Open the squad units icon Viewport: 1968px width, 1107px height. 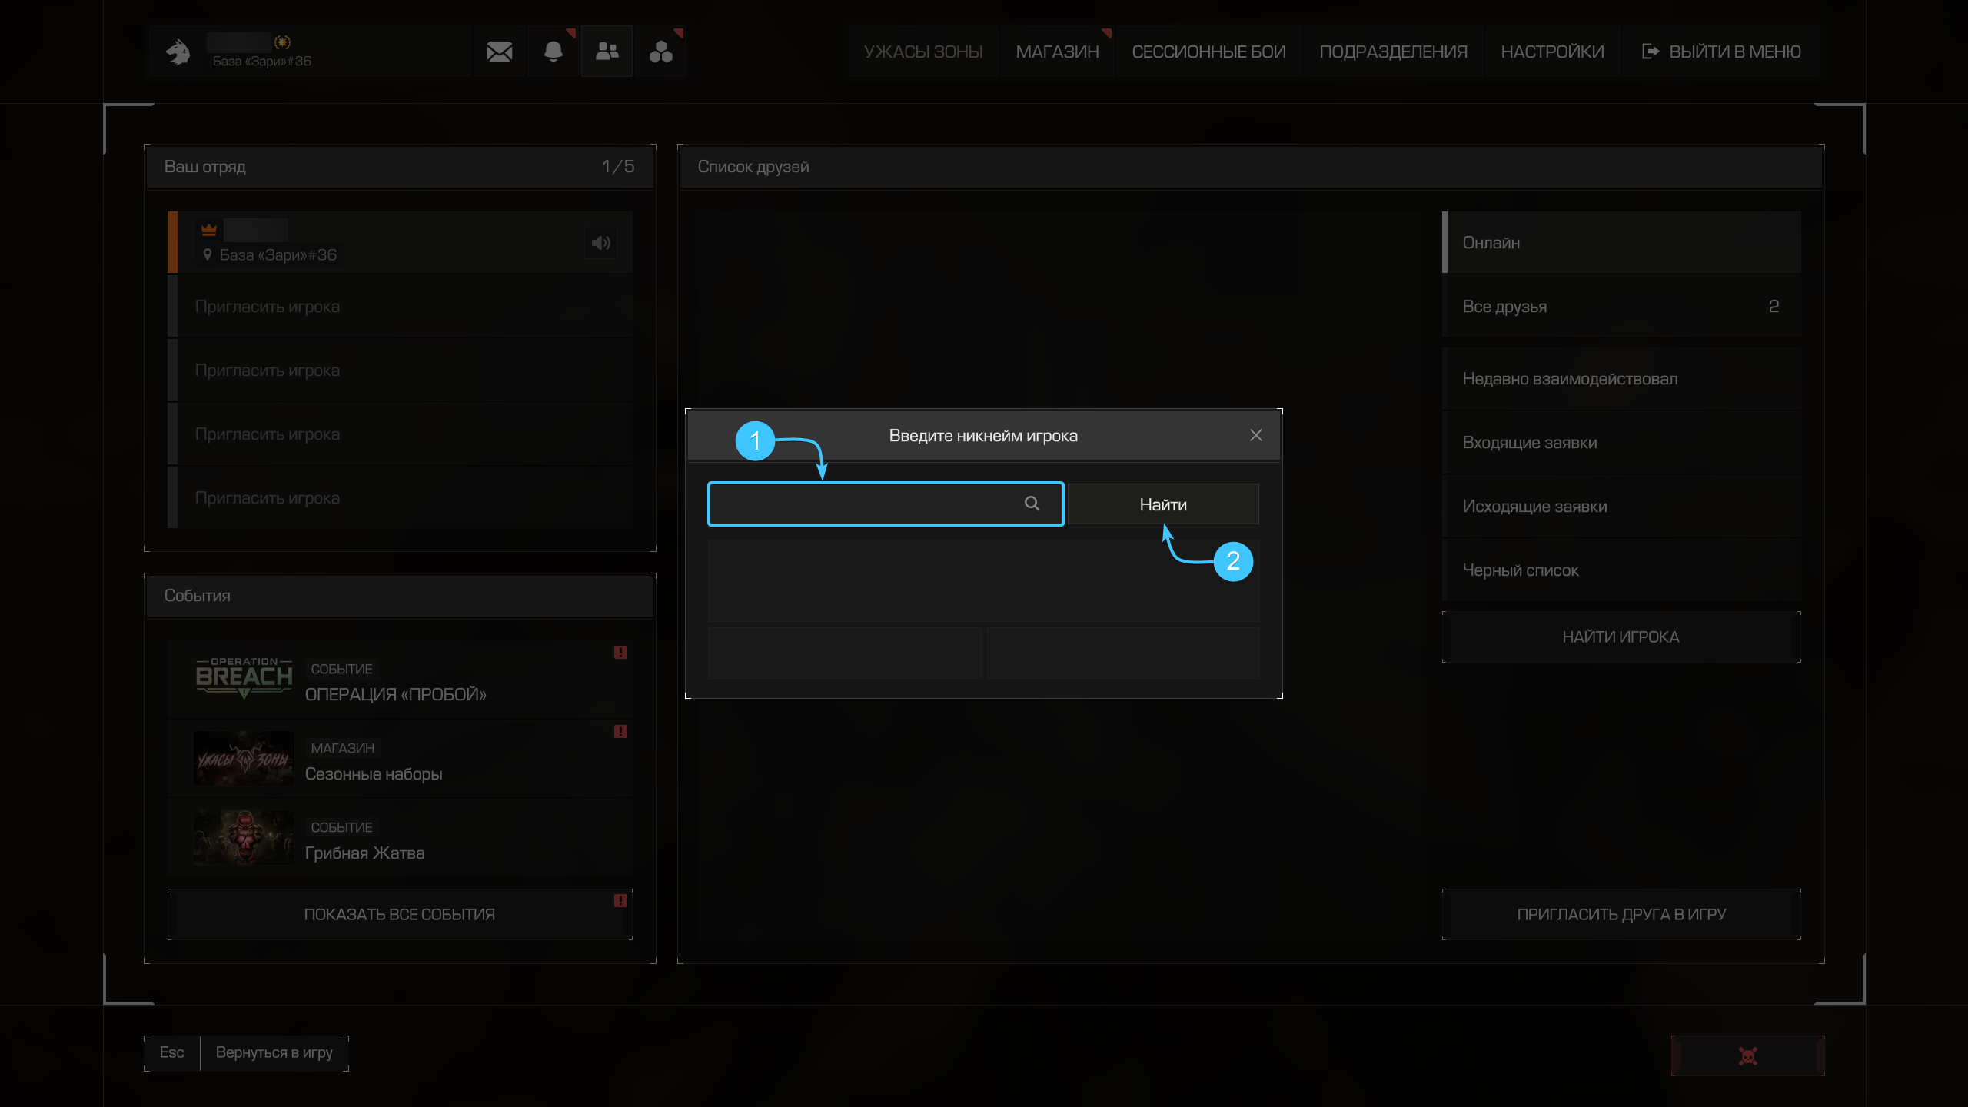pyautogui.click(x=661, y=52)
